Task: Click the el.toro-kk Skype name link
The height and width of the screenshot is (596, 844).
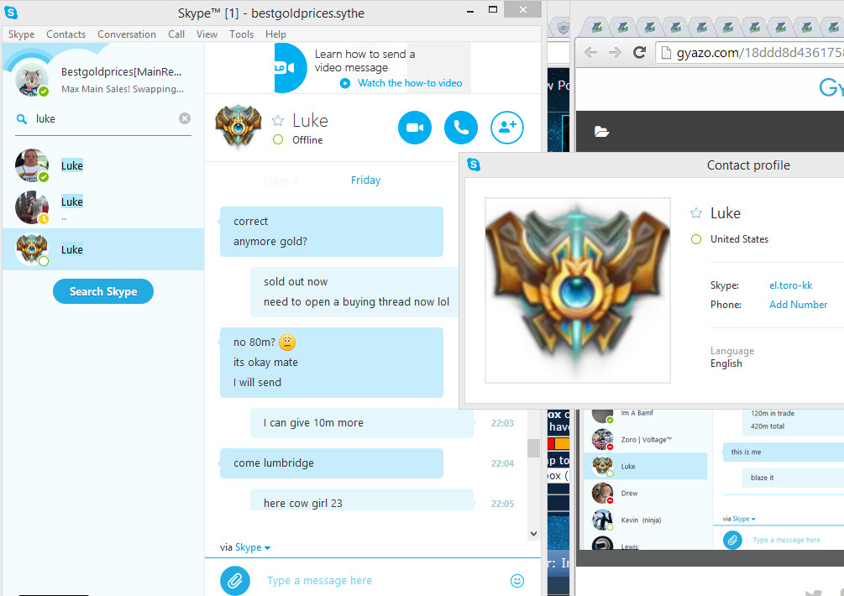Action: click(x=791, y=285)
